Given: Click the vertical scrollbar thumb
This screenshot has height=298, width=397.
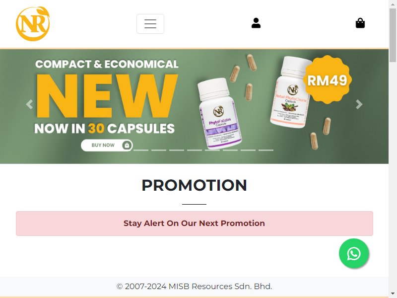Looking at the screenshot, I should (x=393, y=35).
